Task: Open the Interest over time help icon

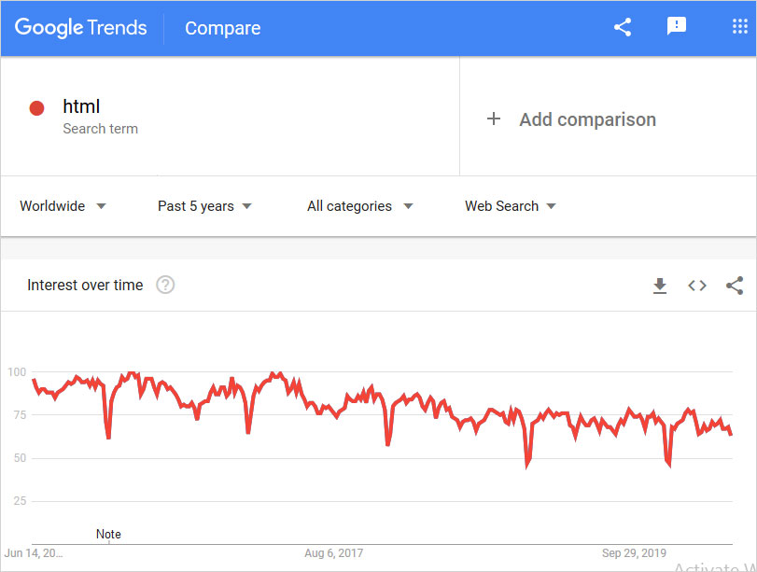Action: pos(165,286)
